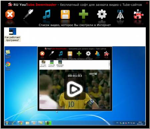Click the inner window video list scrollbar
The width and height of the screenshot is (150, 129).
[109, 65]
